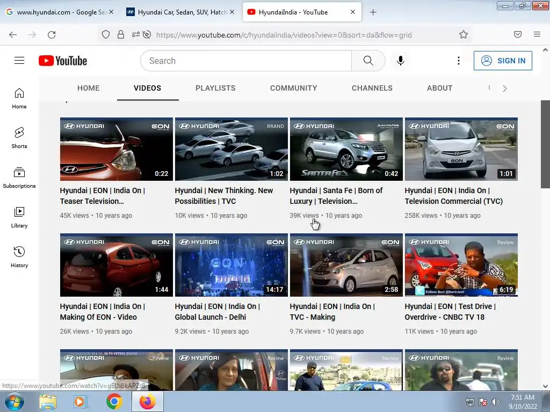The image size is (550, 412).
Task: Click the browser Back arrow
Action: pos(13,35)
